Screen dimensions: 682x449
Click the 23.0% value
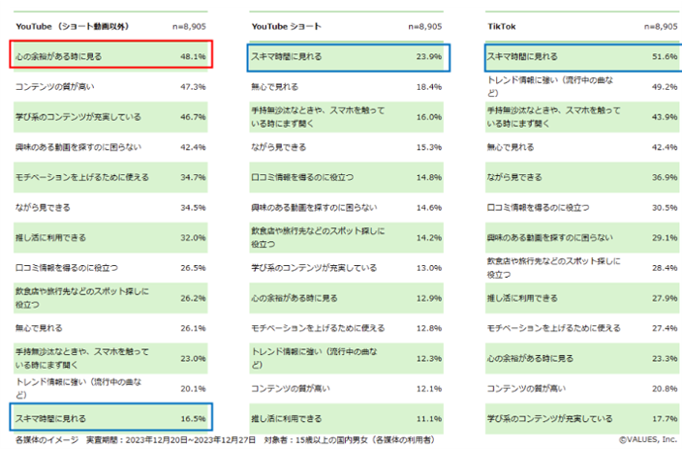click(x=193, y=359)
